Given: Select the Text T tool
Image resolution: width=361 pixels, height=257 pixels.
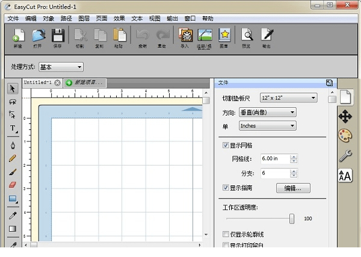Looking at the screenshot, I should point(13,129).
